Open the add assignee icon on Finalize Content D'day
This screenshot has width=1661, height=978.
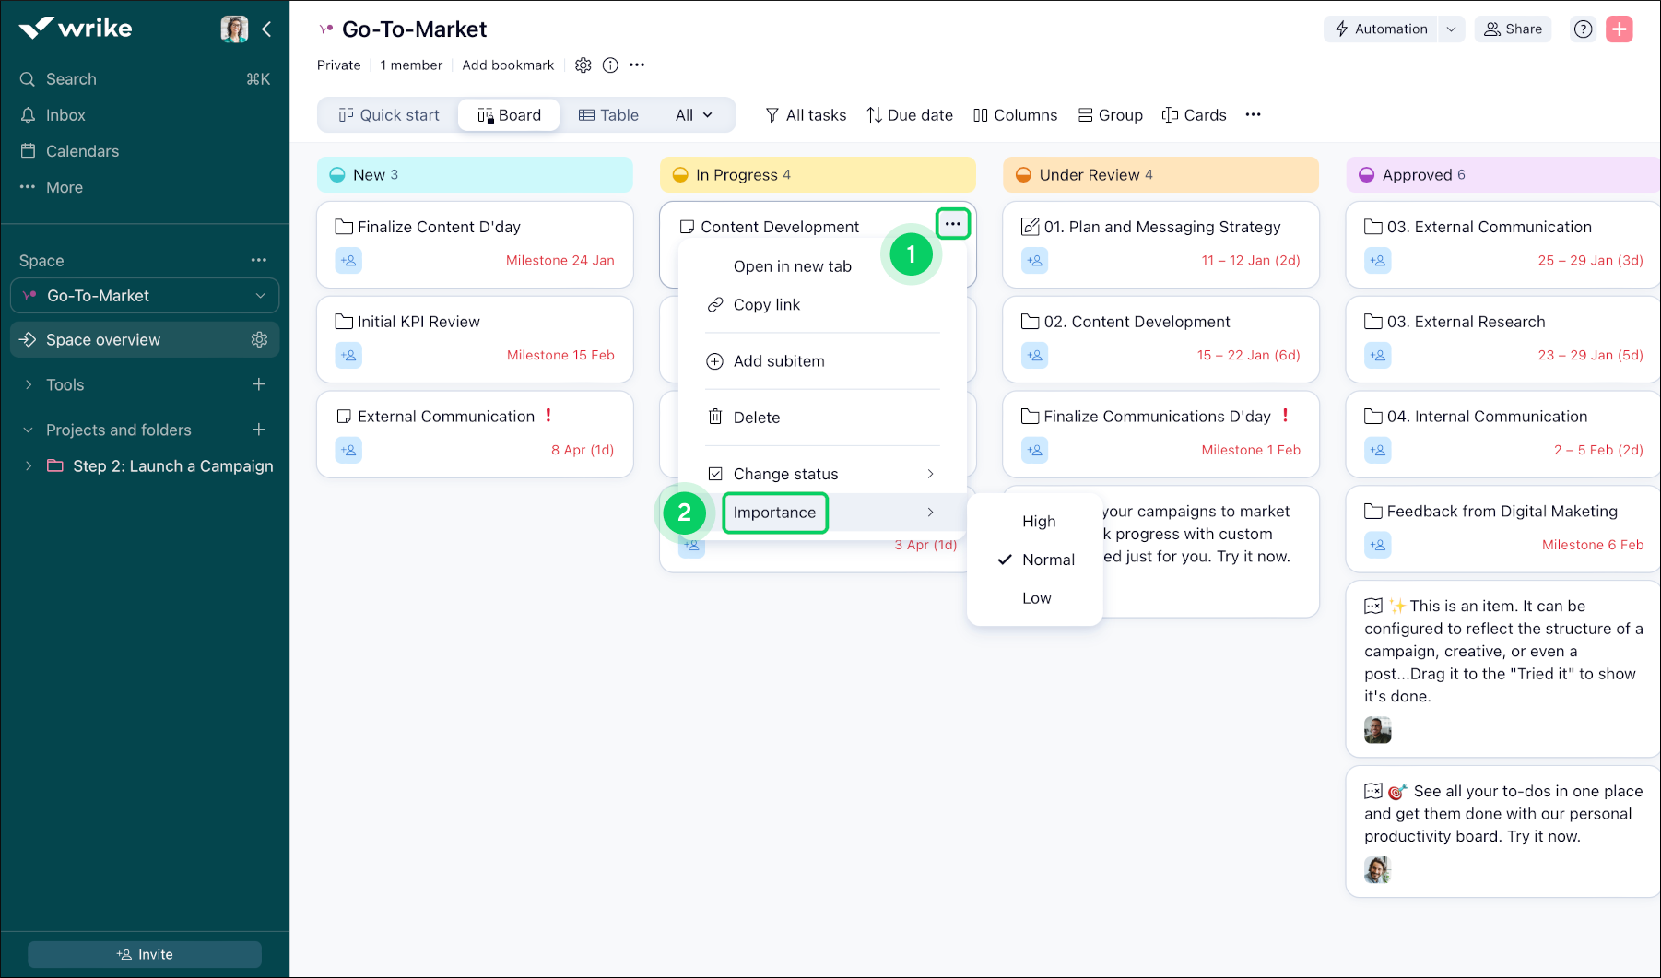pyautogui.click(x=348, y=261)
